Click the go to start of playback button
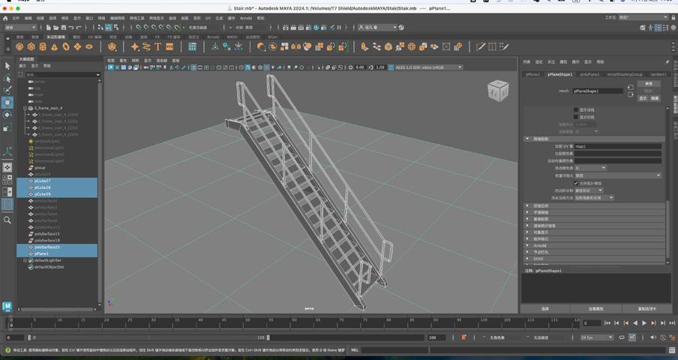 pos(607,323)
